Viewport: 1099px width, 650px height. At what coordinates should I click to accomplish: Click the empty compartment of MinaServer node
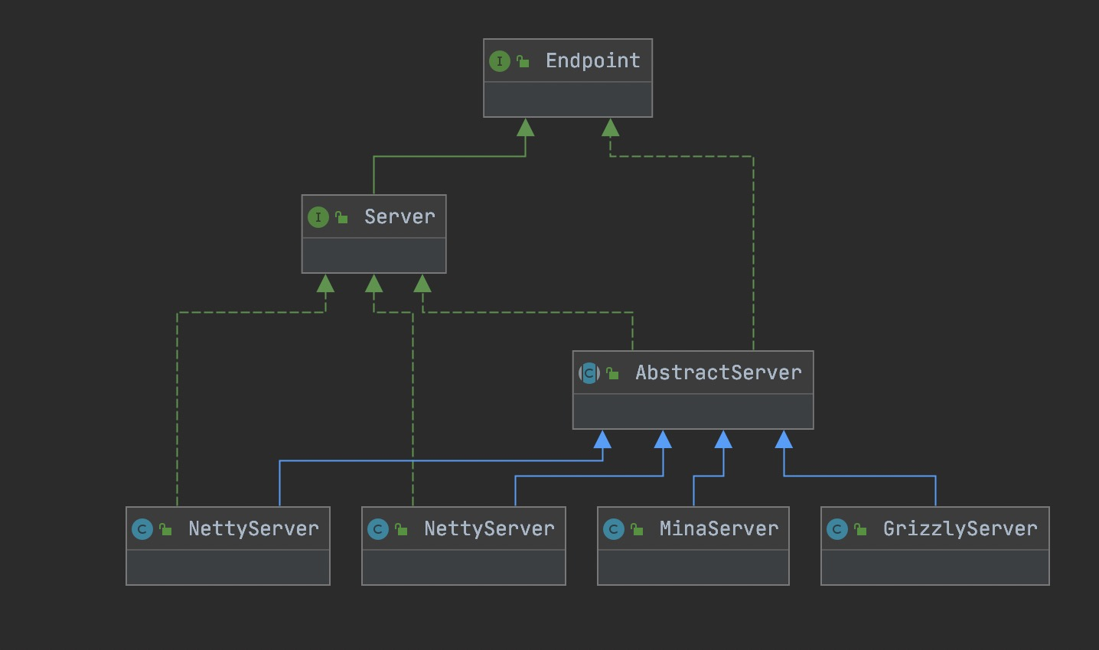click(x=693, y=567)
